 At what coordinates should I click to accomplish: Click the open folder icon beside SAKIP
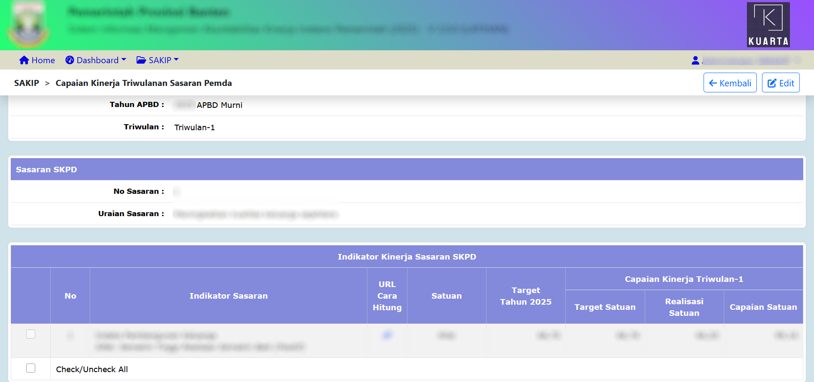[x=141, y=60]
